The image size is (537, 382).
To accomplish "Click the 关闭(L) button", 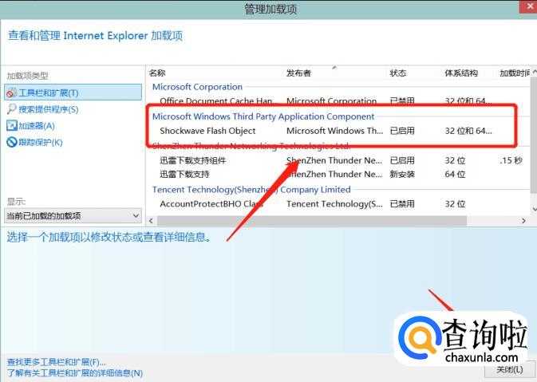I will (510, 370).
